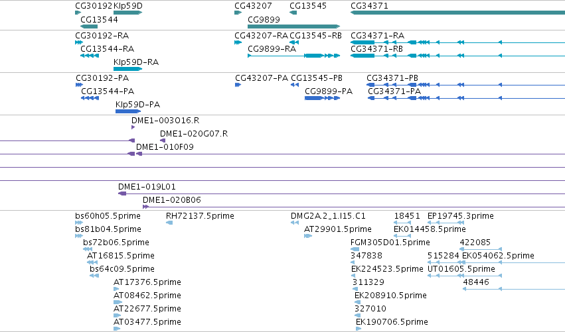Viewport: 565px width, 332px height.
Task: Select EST AT08462.5prime
Action: point(147,296)
